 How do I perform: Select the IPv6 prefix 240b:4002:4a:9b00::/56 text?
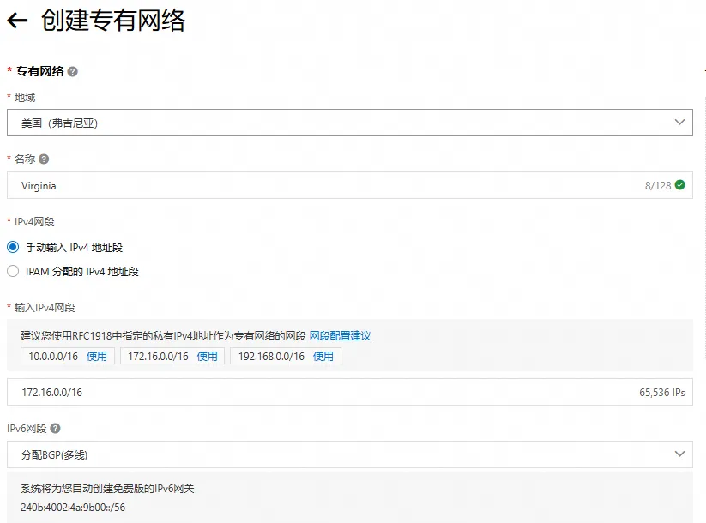point(73,508)
